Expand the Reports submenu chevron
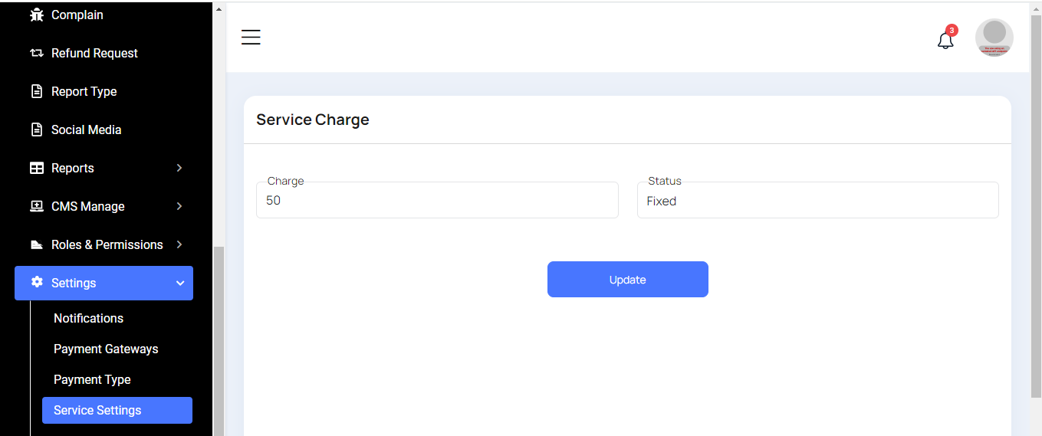Viewport: 1042px width, 436px height. pos(179,168)
